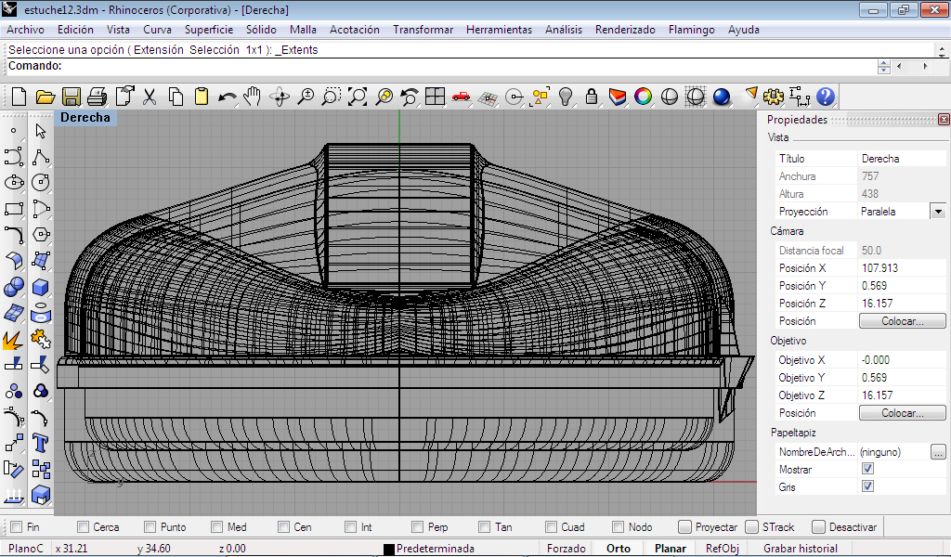
Task: Open the color wheel render colors icon
Action: pos(643,97)
